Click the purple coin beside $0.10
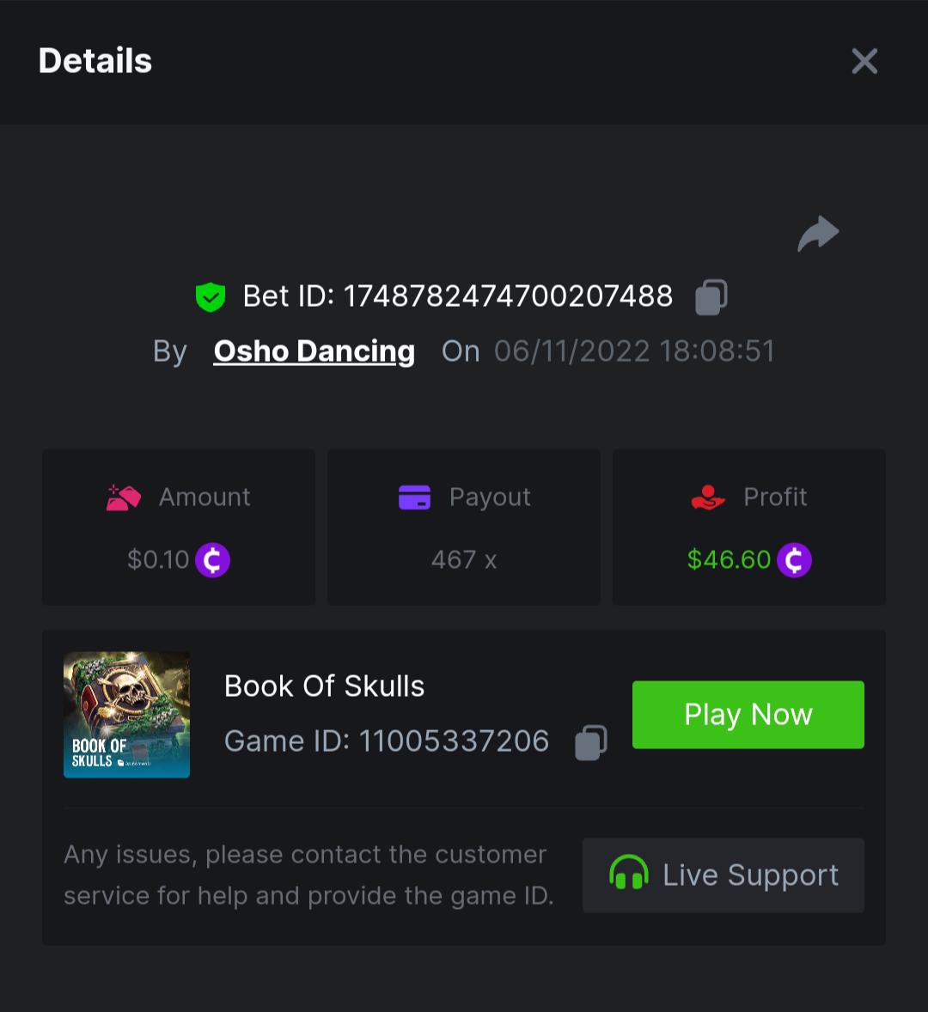This screenshot has height=1012, width=928. [212, 560]
